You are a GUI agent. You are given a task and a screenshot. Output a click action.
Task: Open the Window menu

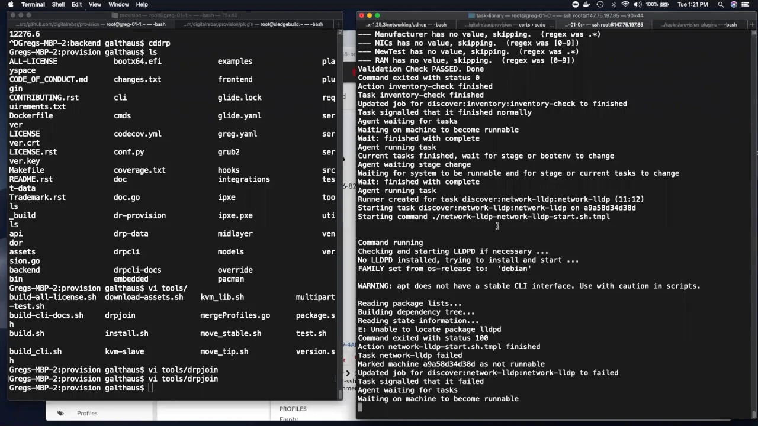pyautogui.click(x=118, y=4)
